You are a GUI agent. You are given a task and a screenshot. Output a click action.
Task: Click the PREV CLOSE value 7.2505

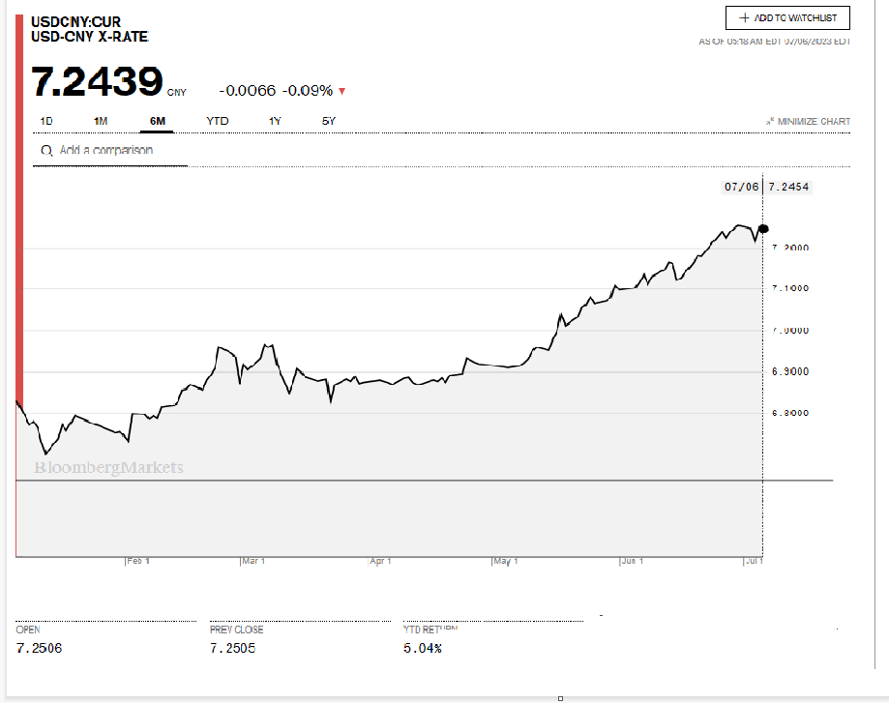pos(233,648)
